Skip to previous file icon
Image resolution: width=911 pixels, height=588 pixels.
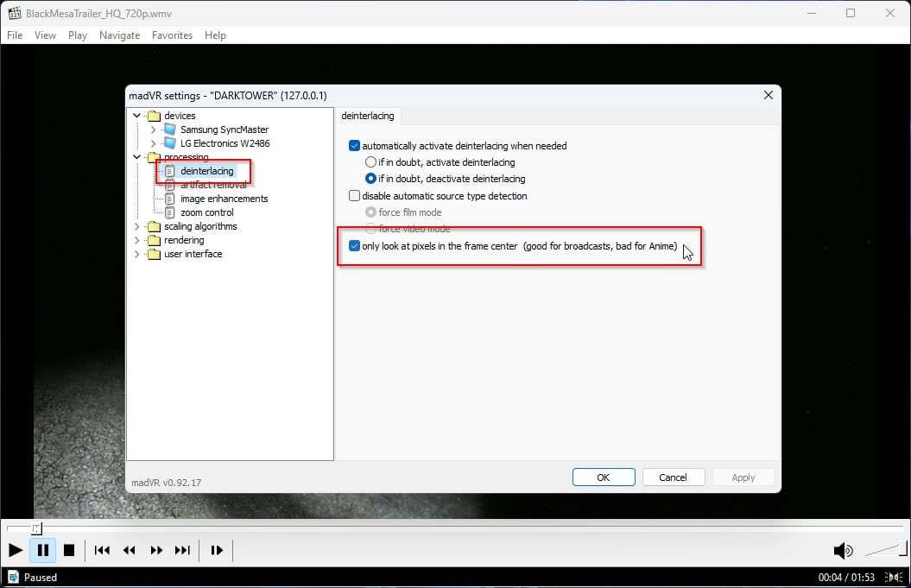tap(102, 550)
